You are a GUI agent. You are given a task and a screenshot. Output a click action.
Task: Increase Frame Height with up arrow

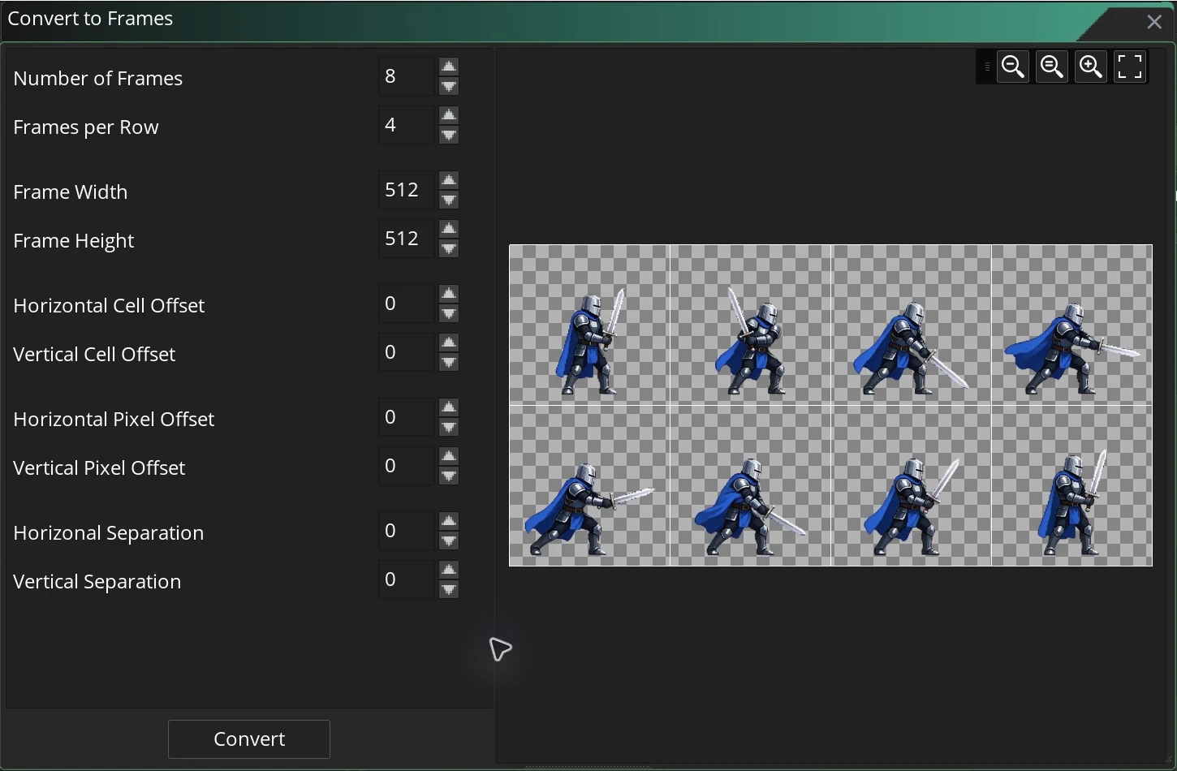pos(449,229)
